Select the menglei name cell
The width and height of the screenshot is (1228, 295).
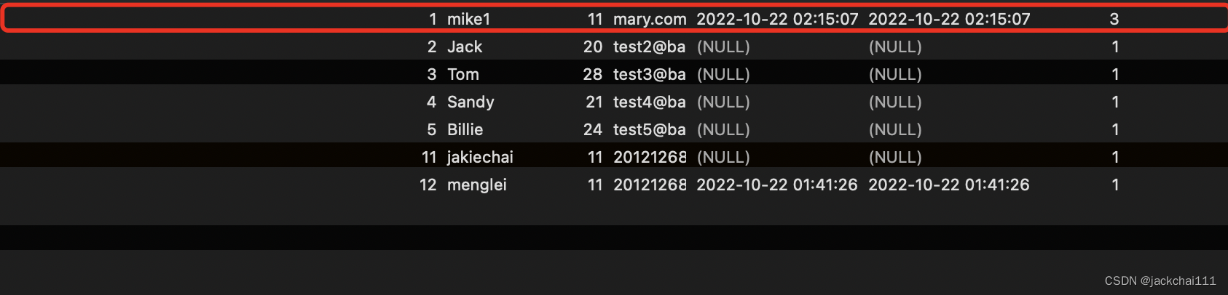[x=476, y=185]
